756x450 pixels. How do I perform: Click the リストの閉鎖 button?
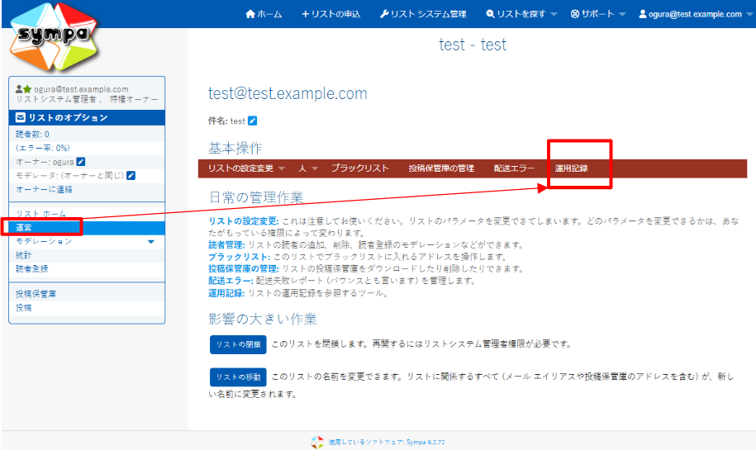[238, 344]
